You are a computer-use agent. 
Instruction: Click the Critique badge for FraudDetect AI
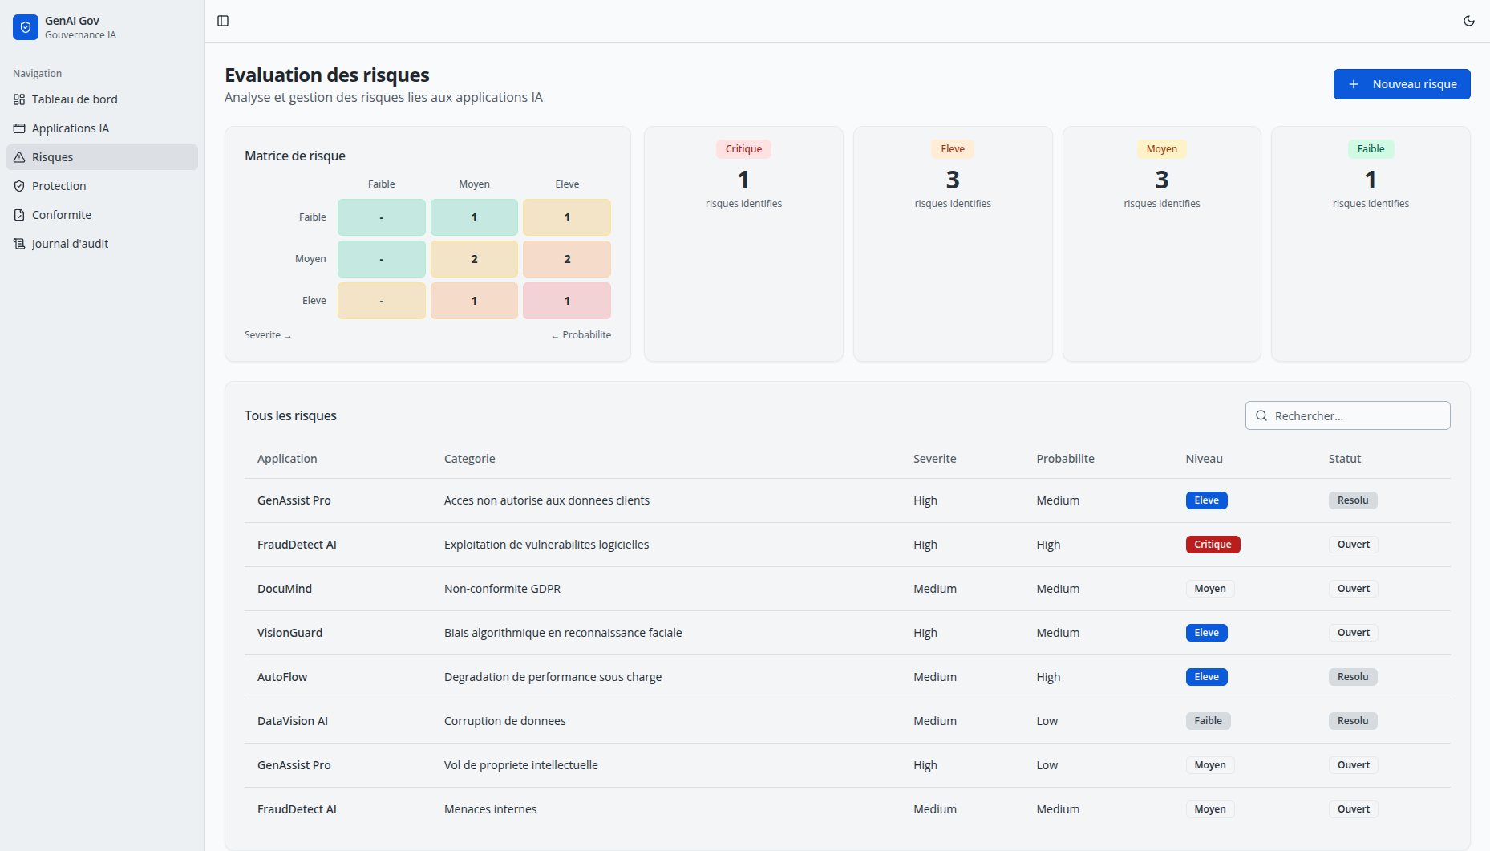click(x=1213, y=545)
